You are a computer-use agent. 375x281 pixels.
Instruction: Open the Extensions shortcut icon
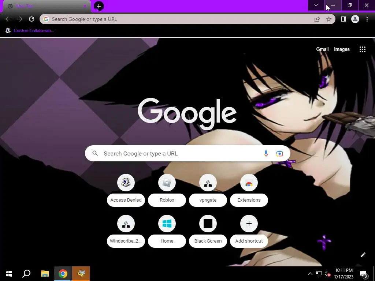pos(249,183)
